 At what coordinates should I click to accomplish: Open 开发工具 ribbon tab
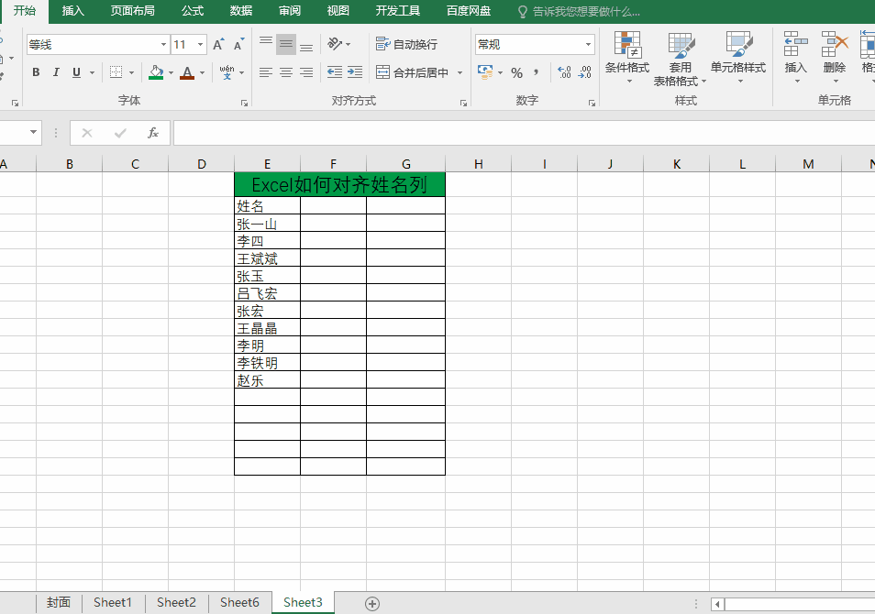point(398,11)
